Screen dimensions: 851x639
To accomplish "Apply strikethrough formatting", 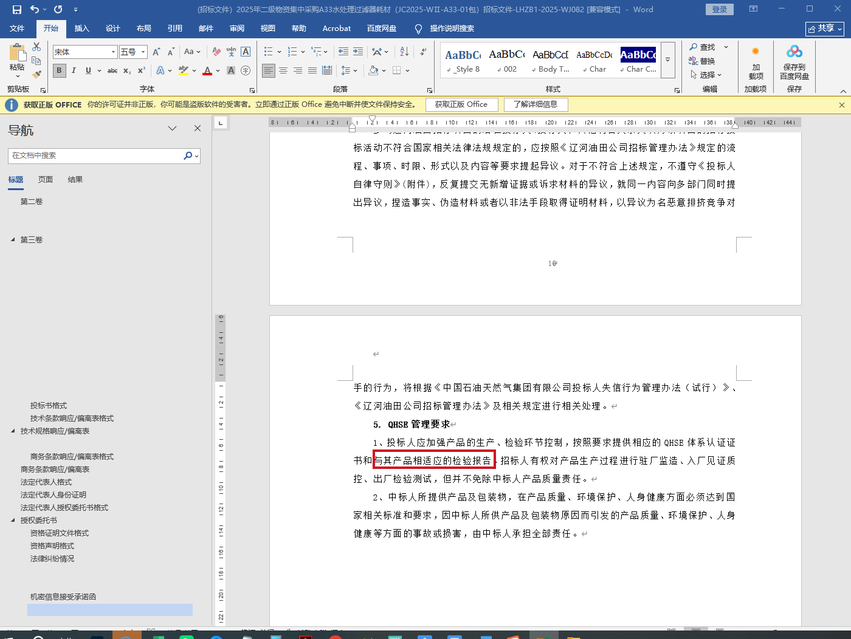I will tap(112, 70).
